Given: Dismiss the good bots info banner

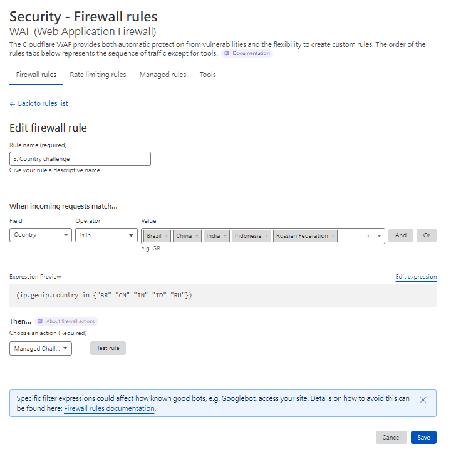Looking at the screenshot, I should 423,400.
